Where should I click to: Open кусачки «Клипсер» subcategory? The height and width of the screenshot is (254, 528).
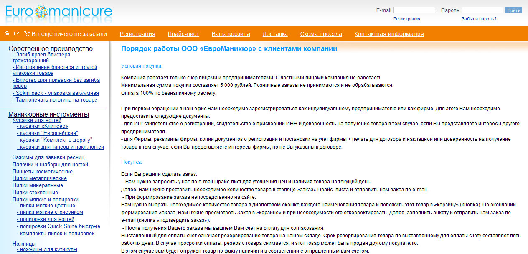[42, 126]
